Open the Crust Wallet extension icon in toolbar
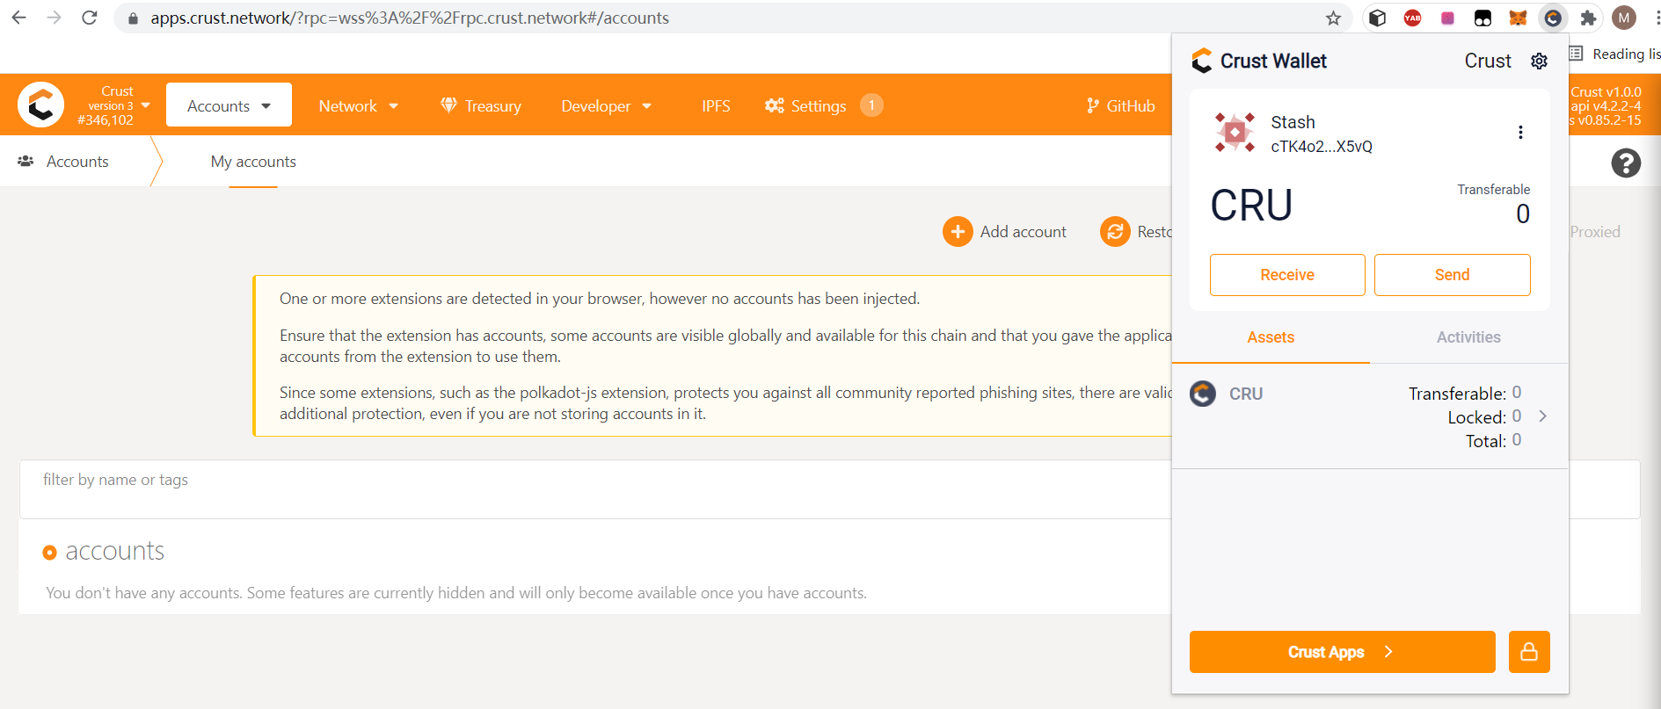The image size is (1661, 709). pyautogui.click(x=1554, y=18)
